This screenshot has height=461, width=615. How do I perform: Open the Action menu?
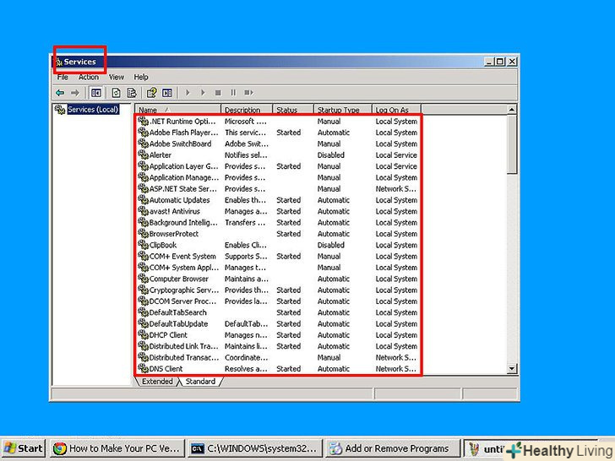pyautogui.click(x=89, y=77)
